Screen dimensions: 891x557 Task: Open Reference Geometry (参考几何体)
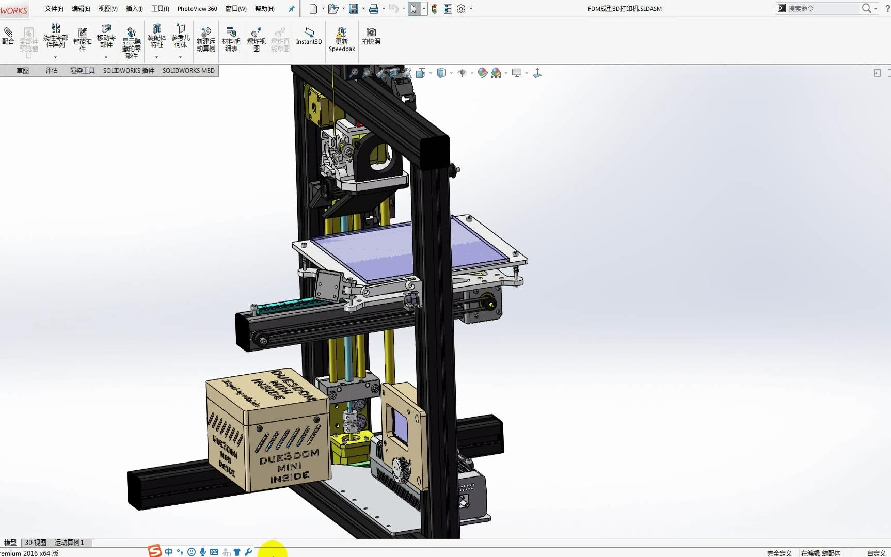coord(180,36)
